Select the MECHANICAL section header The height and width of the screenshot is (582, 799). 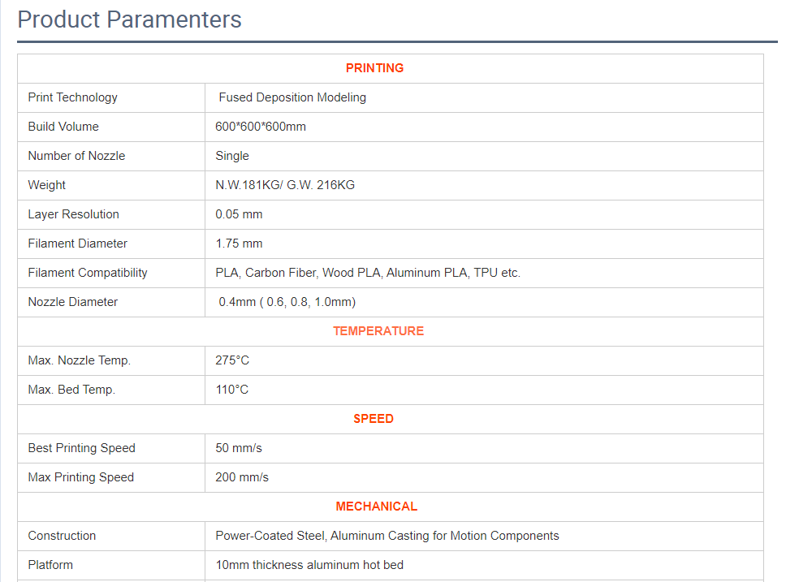tap(376, 507)
